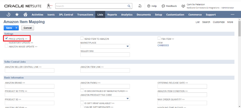Open the Setup menu

(158, 15)
